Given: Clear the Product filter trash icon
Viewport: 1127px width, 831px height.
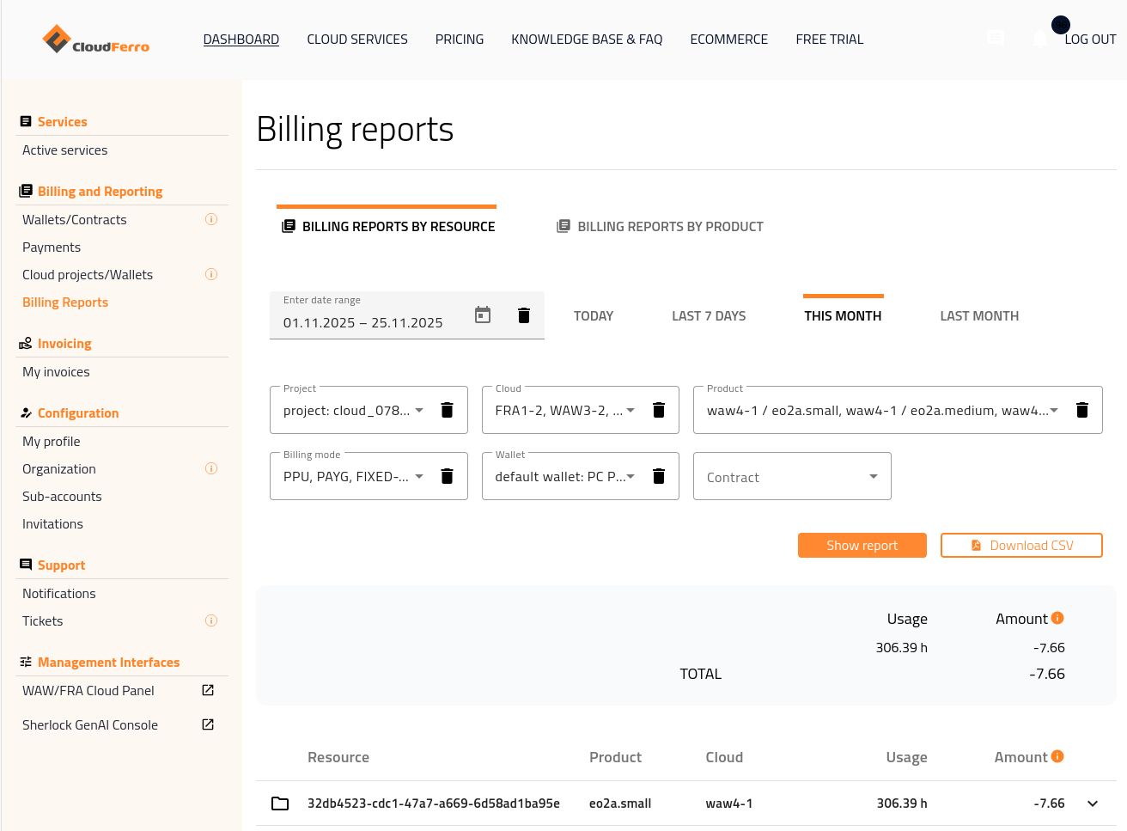Looking at the screenshot, I should point(1082,410).
